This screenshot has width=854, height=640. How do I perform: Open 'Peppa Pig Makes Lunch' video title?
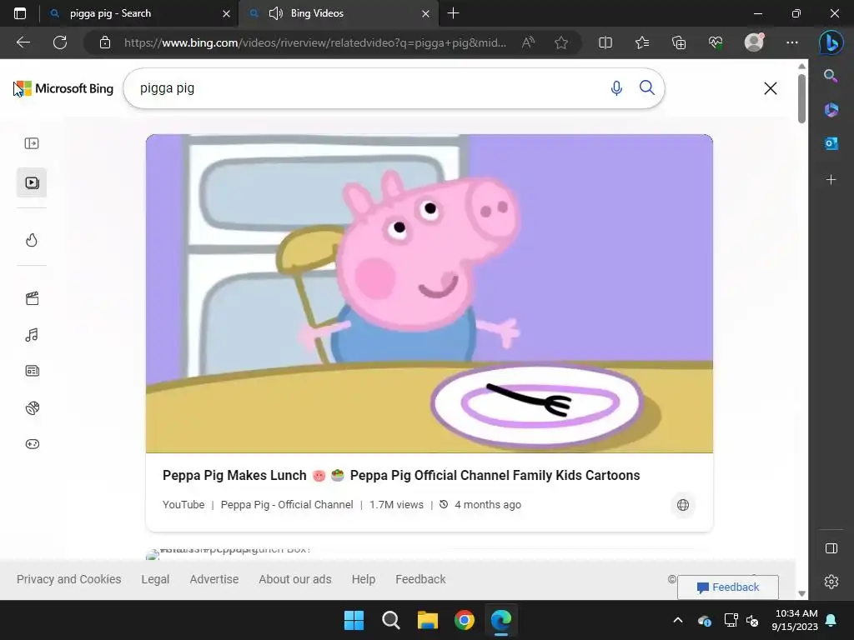point(401,475)
